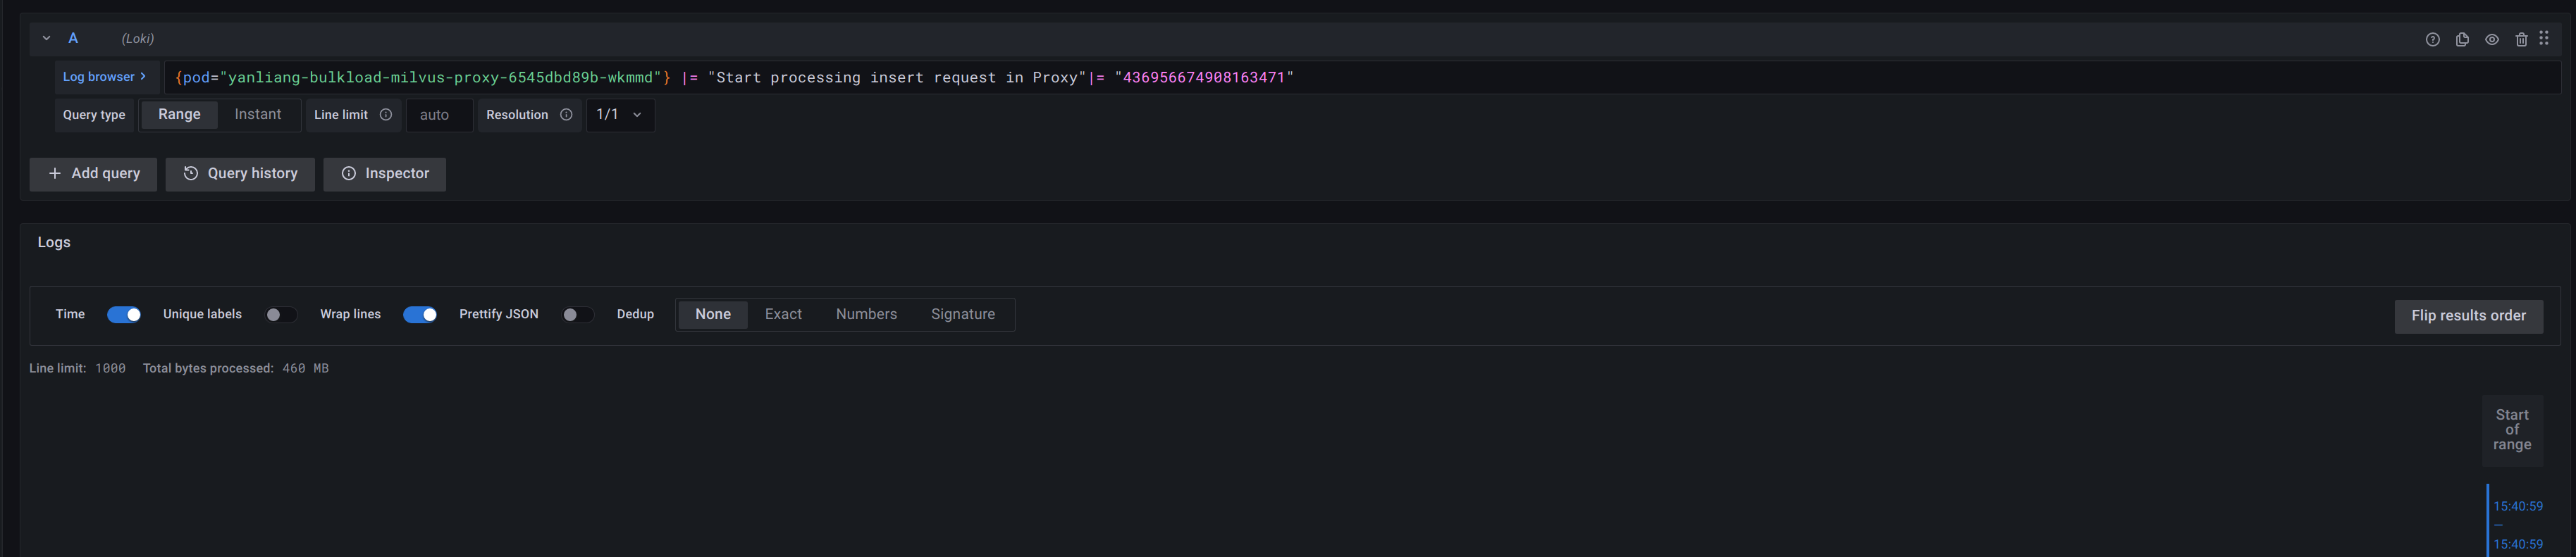Add a new query
2576x557 pixels.
pos(93,173)
